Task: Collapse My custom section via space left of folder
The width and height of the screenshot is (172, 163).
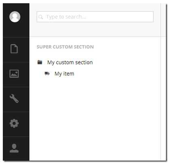Action: click(34, 62)
